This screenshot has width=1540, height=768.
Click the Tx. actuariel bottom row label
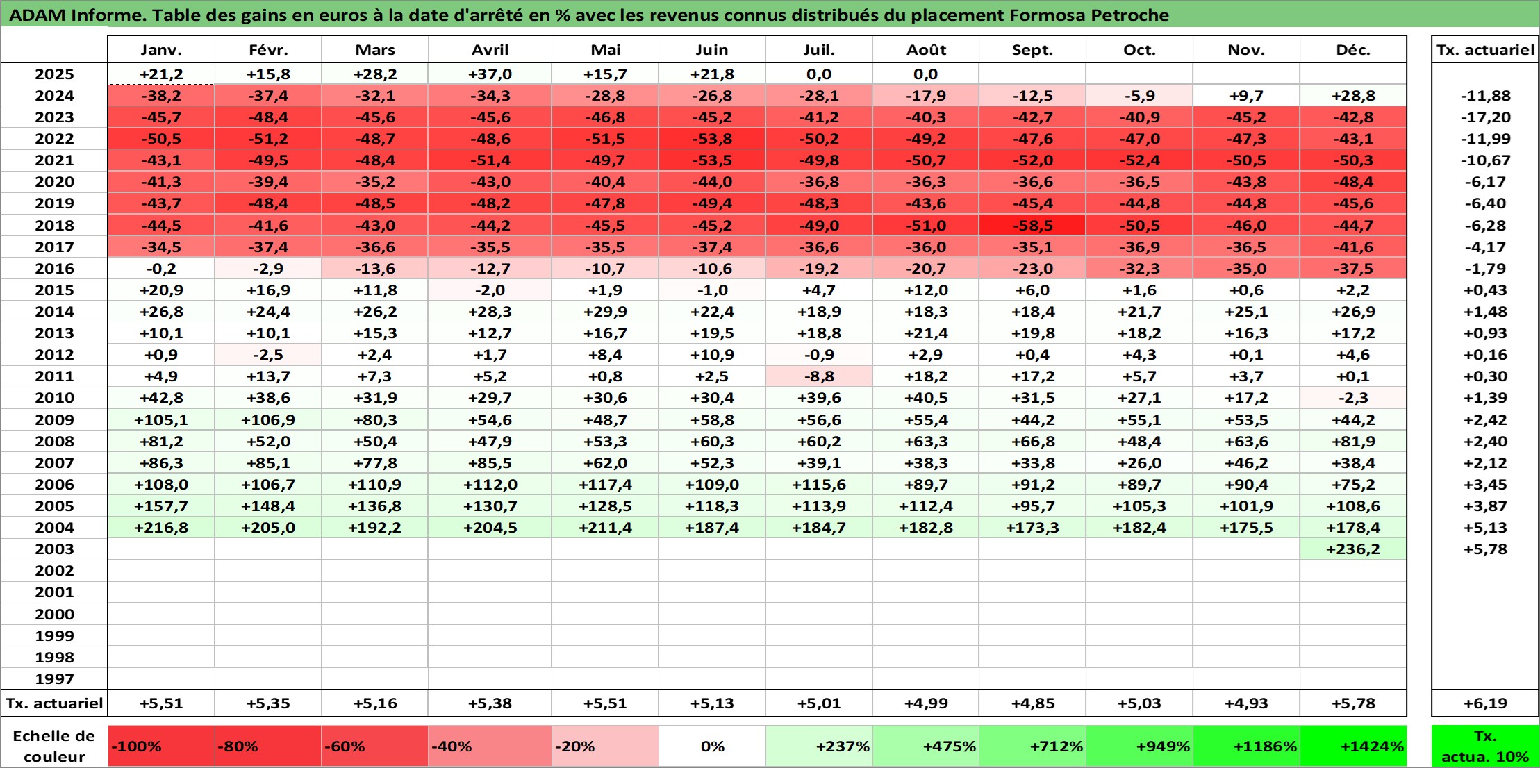(x=54, y=703)
